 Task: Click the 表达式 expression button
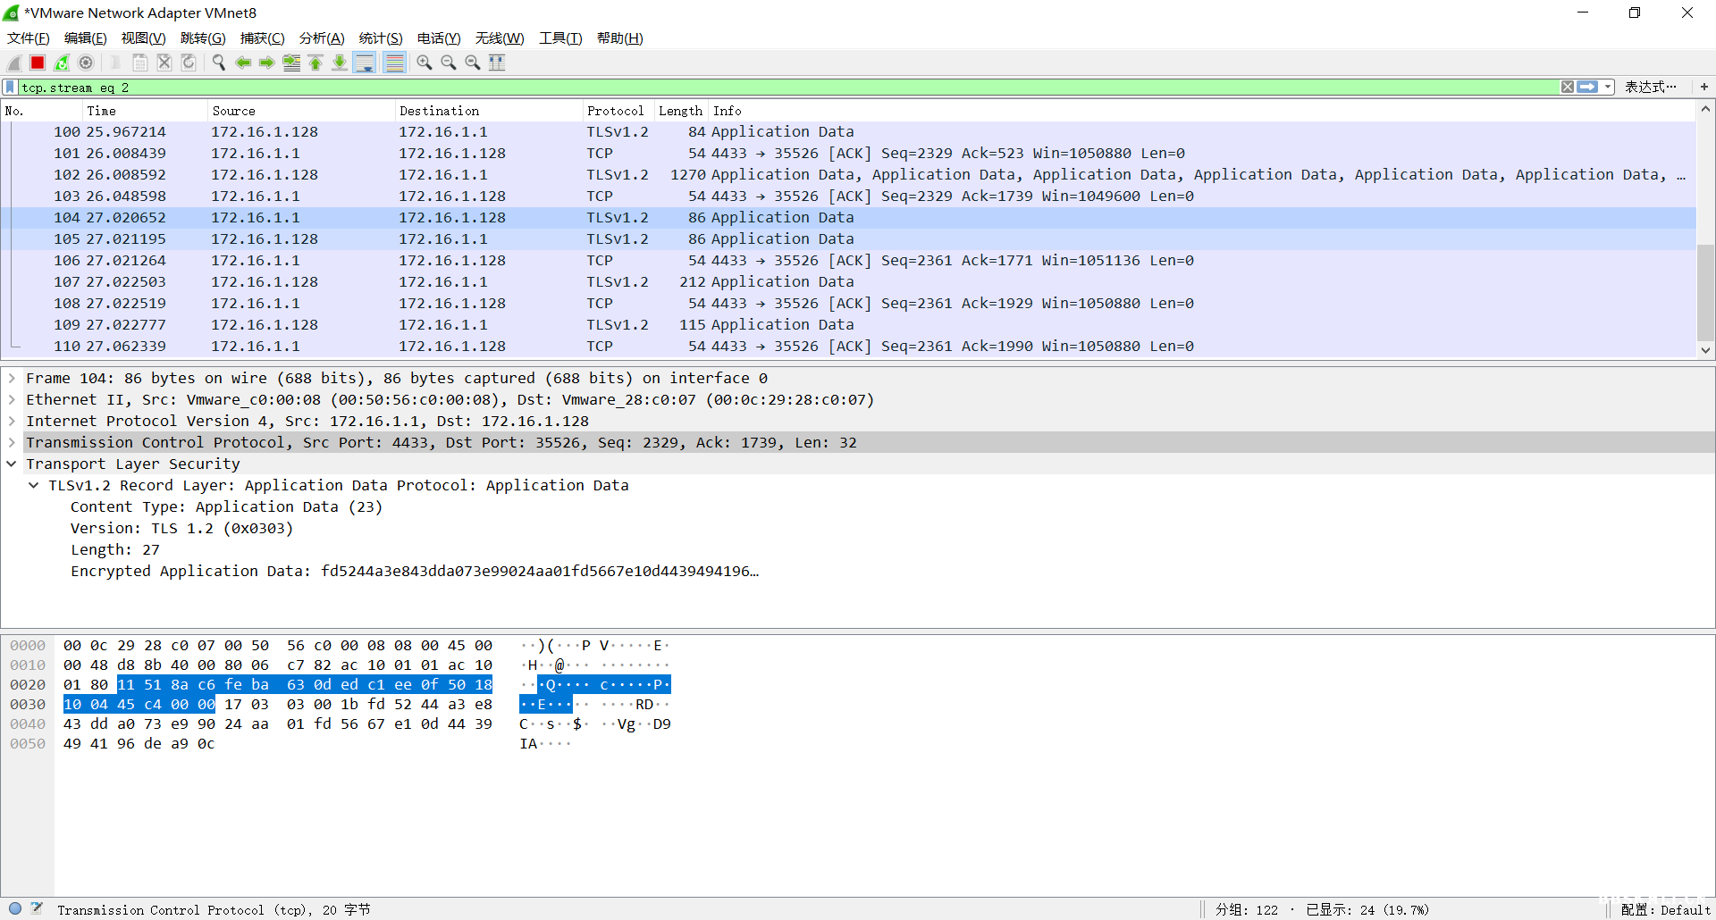pyautogui.click(x=1649, y=87)
